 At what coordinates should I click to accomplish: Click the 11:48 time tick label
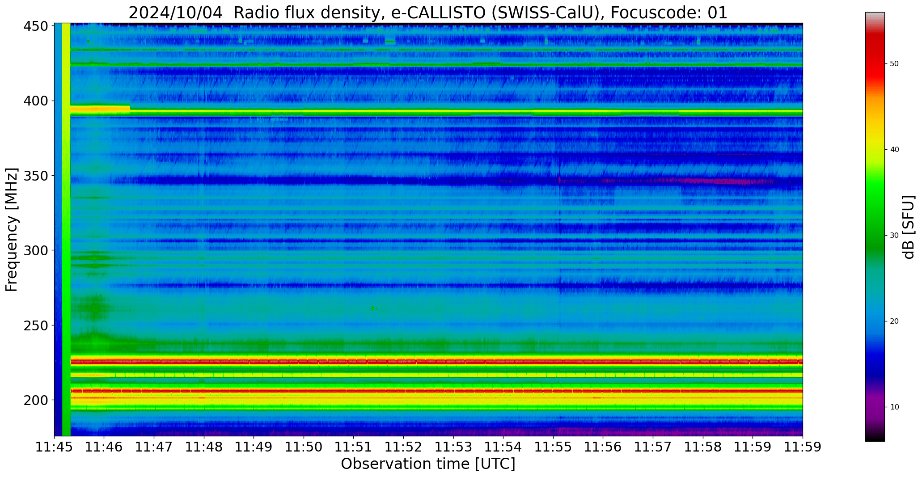[204, 447]
